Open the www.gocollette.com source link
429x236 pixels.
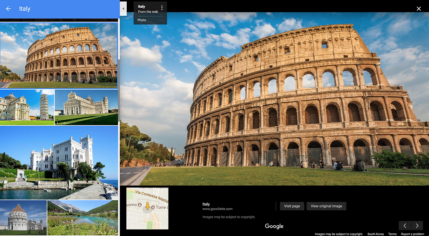pos(217,209)
